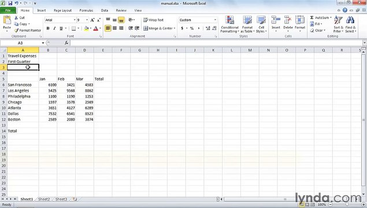Increase font size with the grow font icon
This screenshot has width=367, height=208.
[x=92, y=20]
